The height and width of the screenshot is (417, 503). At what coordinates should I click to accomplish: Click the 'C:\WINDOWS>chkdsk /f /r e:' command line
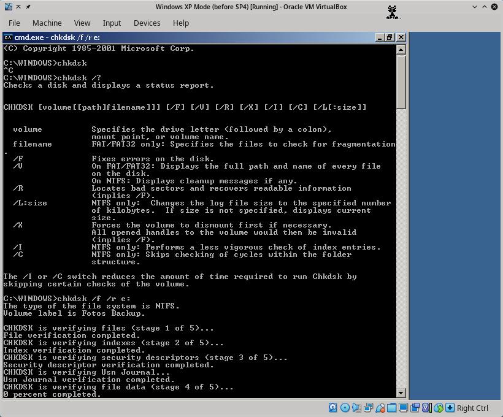[x=67, y=299]
